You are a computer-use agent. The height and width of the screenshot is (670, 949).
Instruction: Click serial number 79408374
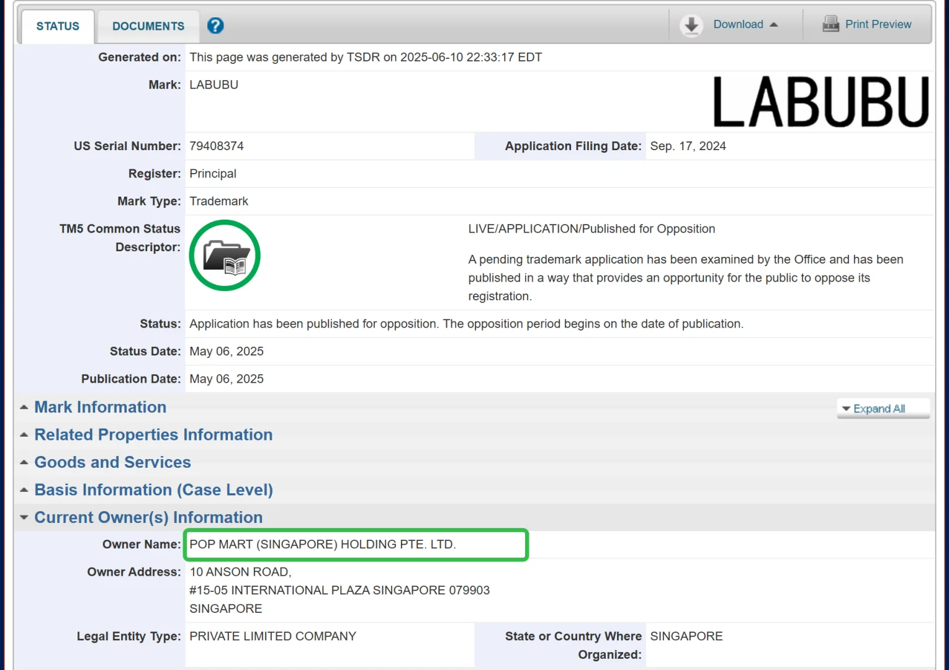tap(217, 146)
